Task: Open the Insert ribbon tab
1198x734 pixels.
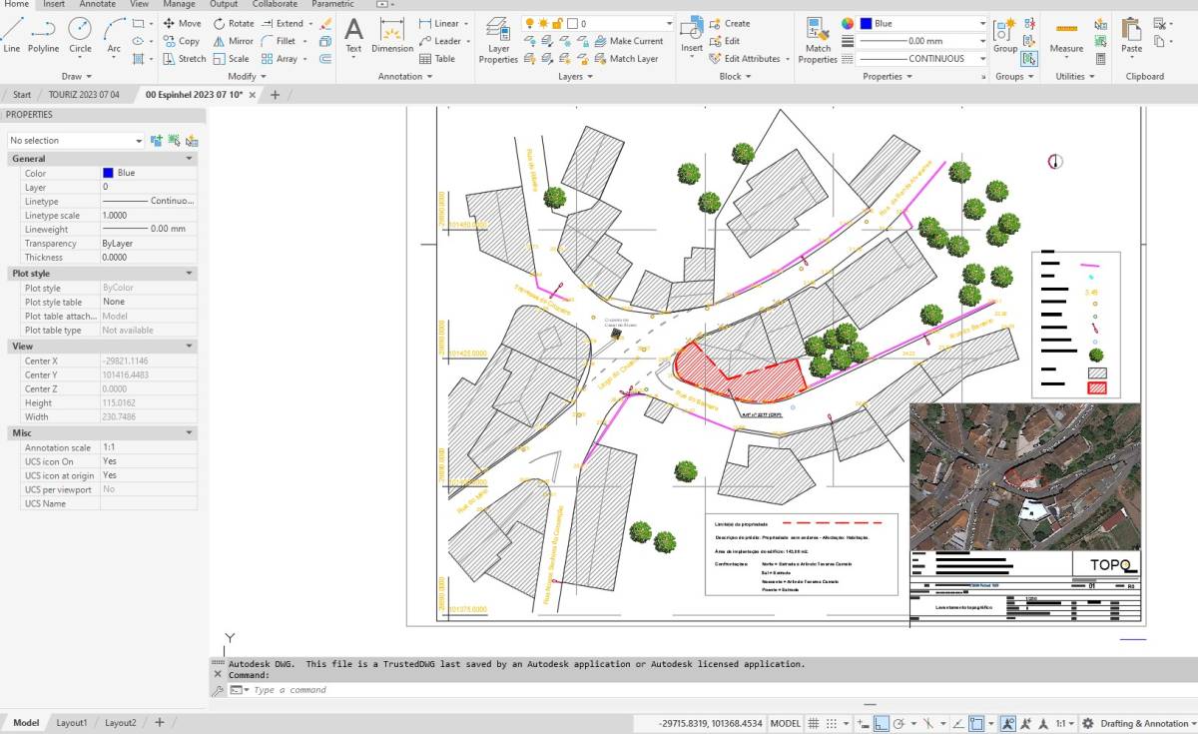Action: [x=54, y=4]
